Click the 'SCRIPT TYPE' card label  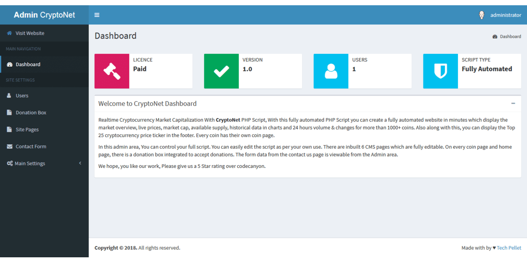[476, 60]
